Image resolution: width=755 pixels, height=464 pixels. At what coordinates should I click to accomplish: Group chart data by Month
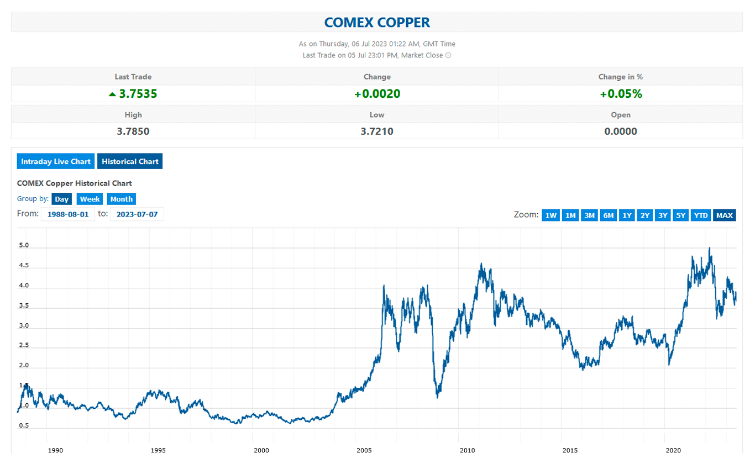121,199
